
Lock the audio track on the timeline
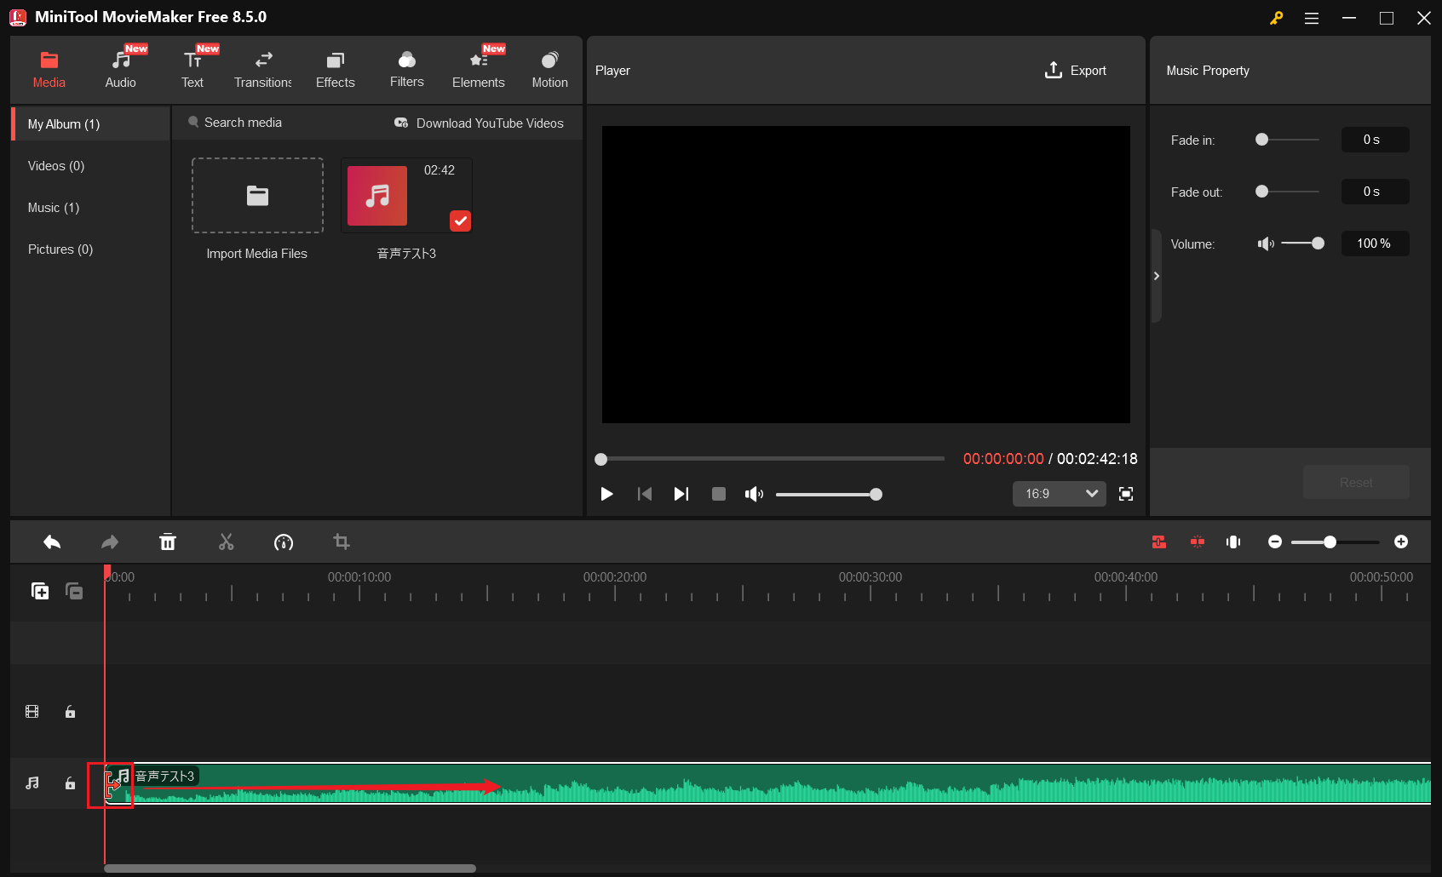[x=70, y=783]
